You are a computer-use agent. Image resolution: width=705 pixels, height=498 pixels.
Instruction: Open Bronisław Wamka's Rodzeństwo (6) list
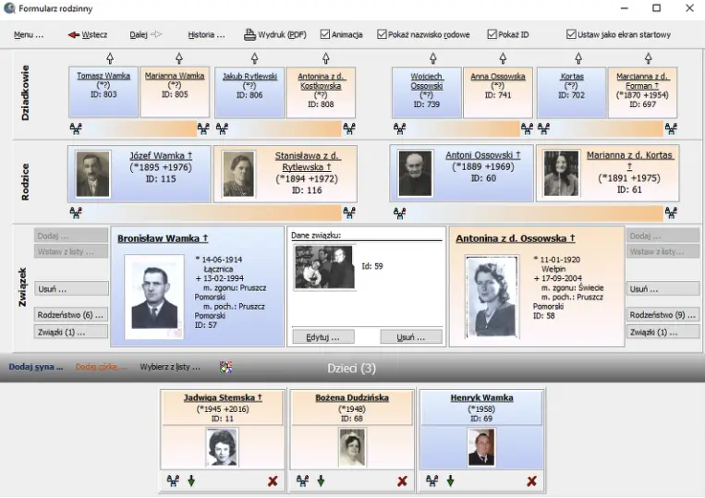tap(71, 314)
